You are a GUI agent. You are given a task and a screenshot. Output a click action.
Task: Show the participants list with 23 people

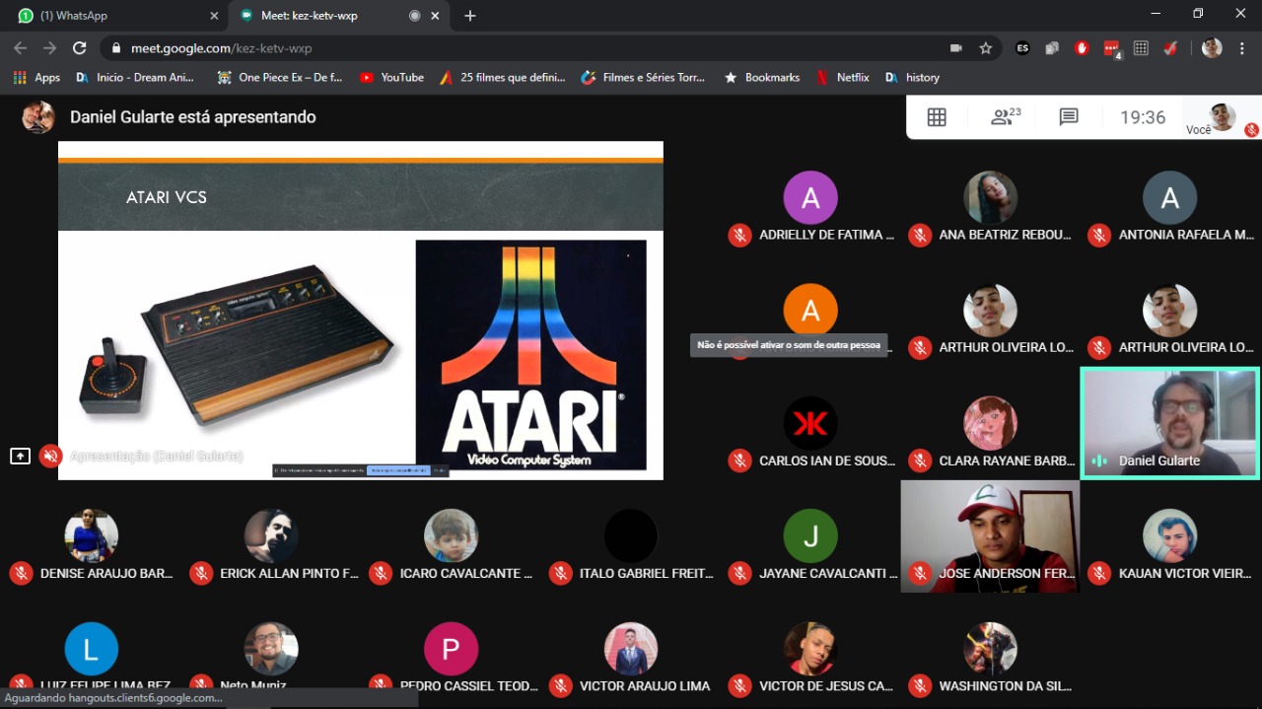[1005, 117]
